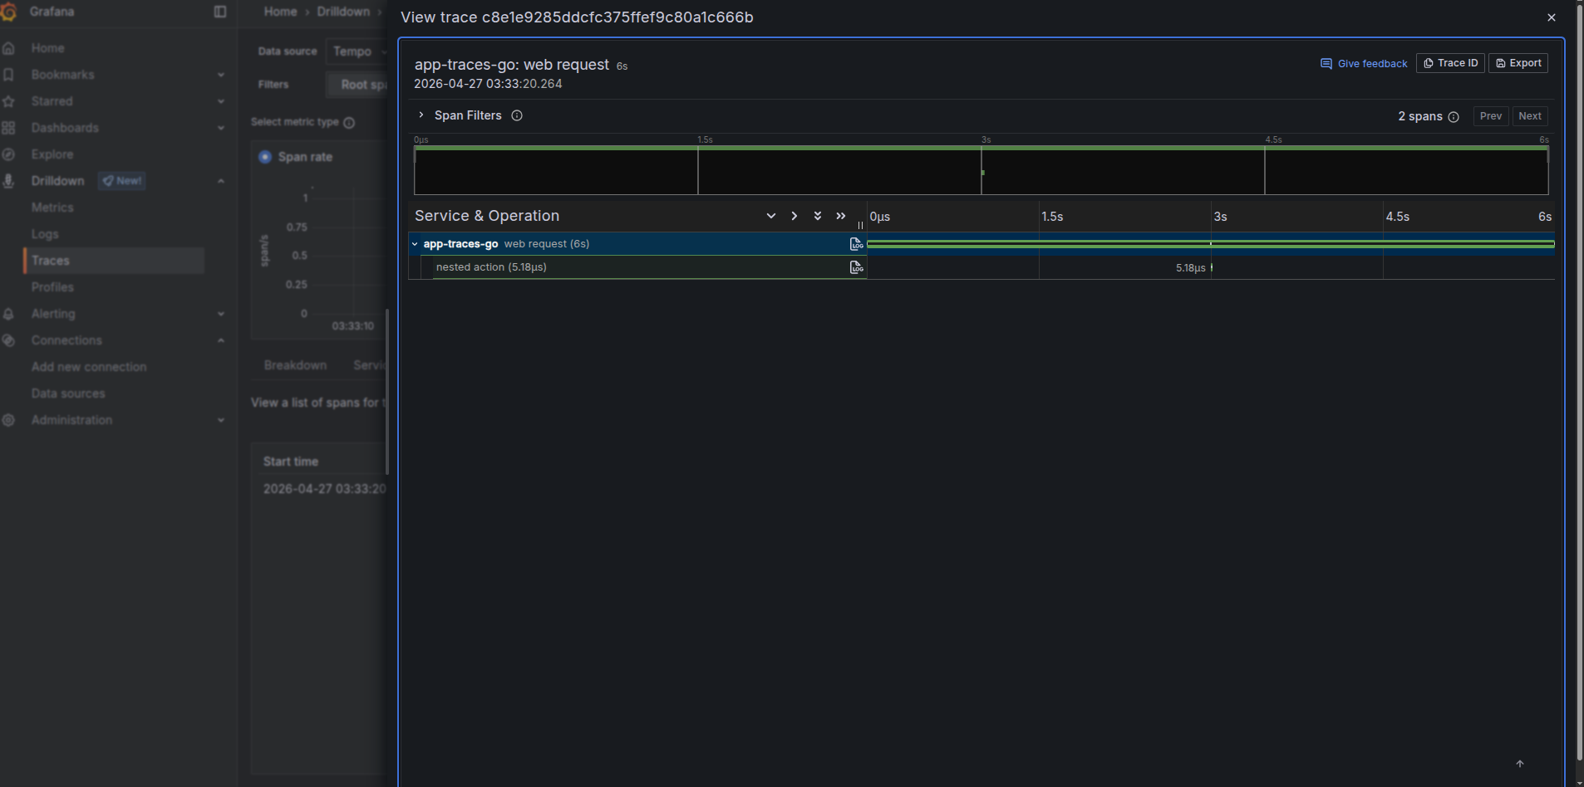Select the Span rate radio button

pyautogui.click(x=265, y=157)
